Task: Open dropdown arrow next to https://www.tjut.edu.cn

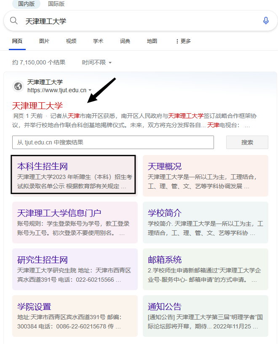Action: click(90, 90)
